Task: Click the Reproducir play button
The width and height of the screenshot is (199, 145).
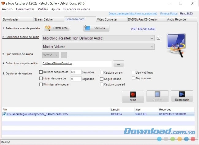Action: tap(182, 97)
